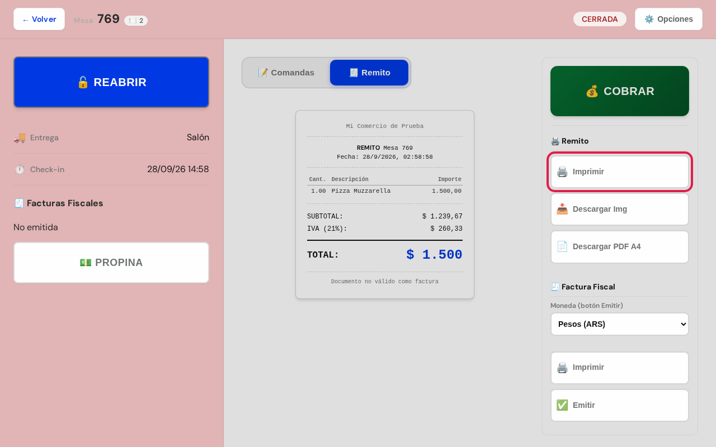
Task: Click the guest count badge showing 2
Action: click(136, 21)
